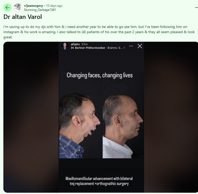Screen dimensions: 198x194
Task: Click the altanv username in the story
Action: tap(75, 44)
